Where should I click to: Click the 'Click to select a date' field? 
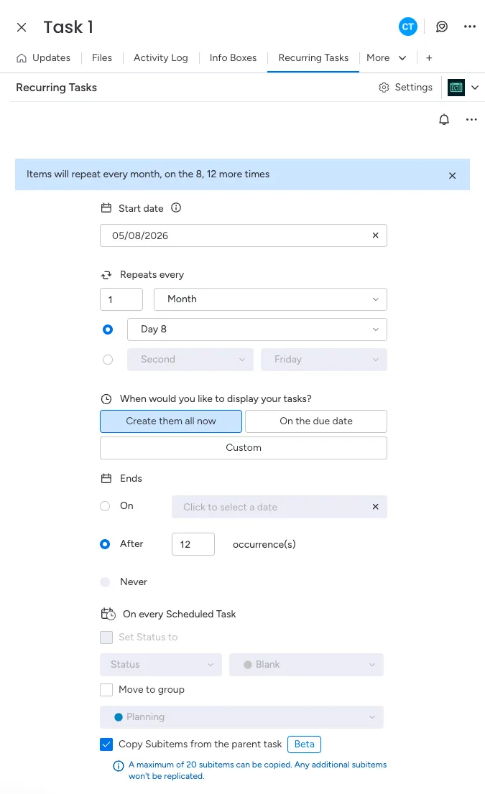tap(280, 507)
